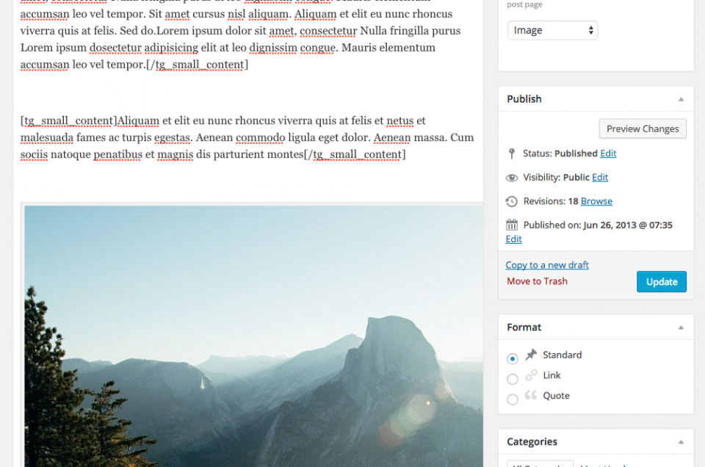Select the Quote format radio button

(512, 399)
